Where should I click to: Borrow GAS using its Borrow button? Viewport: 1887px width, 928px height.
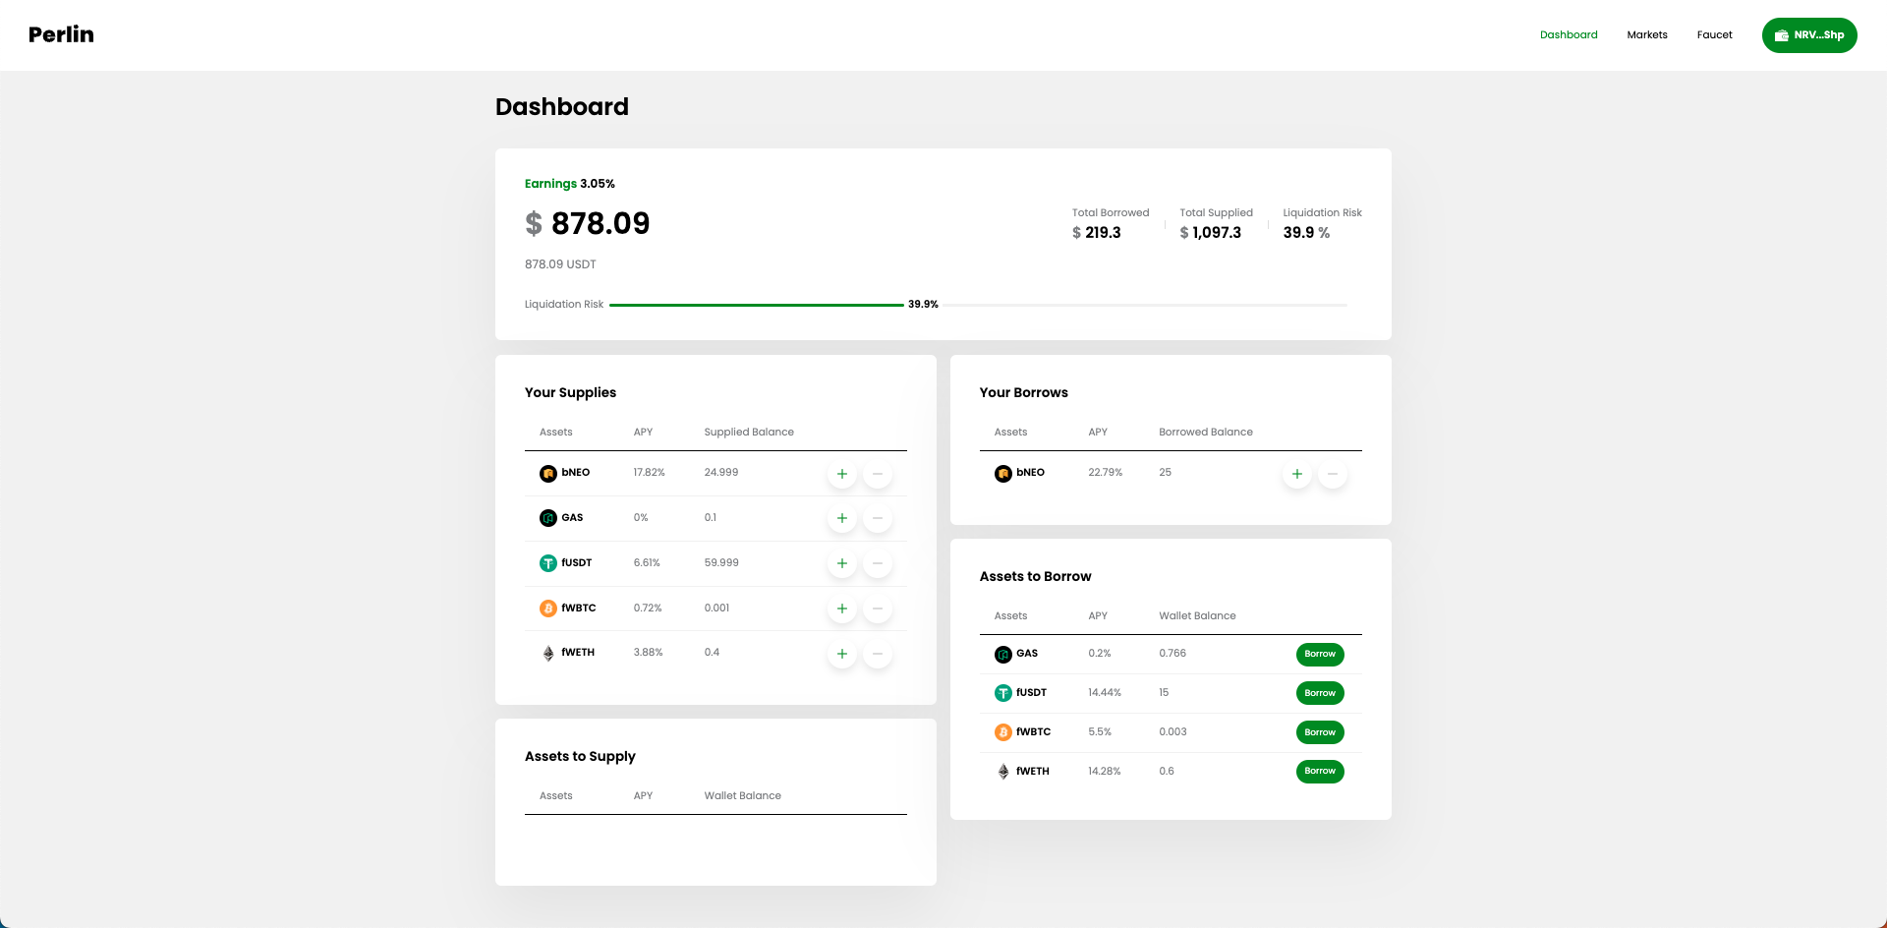[x=1319, y=654]
